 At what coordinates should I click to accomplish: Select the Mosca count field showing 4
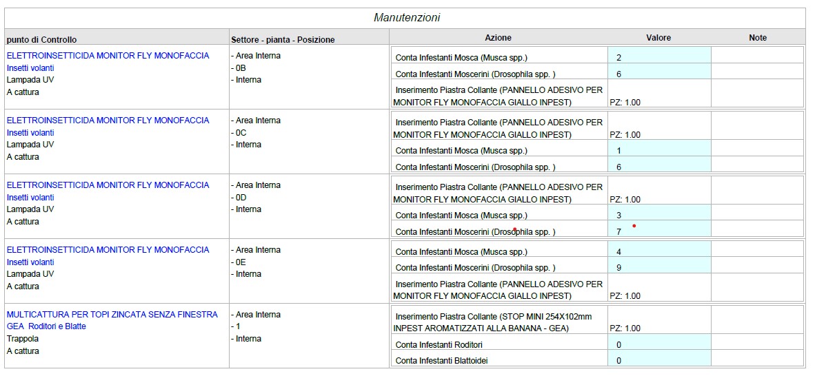pyautogui.click(x=658, y=252)
